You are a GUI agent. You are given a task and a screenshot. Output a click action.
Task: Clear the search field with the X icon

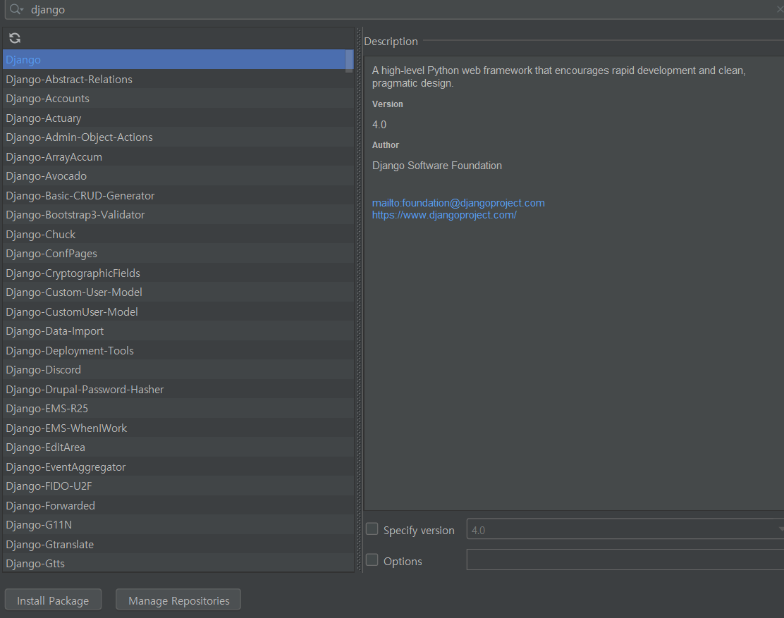780,9
